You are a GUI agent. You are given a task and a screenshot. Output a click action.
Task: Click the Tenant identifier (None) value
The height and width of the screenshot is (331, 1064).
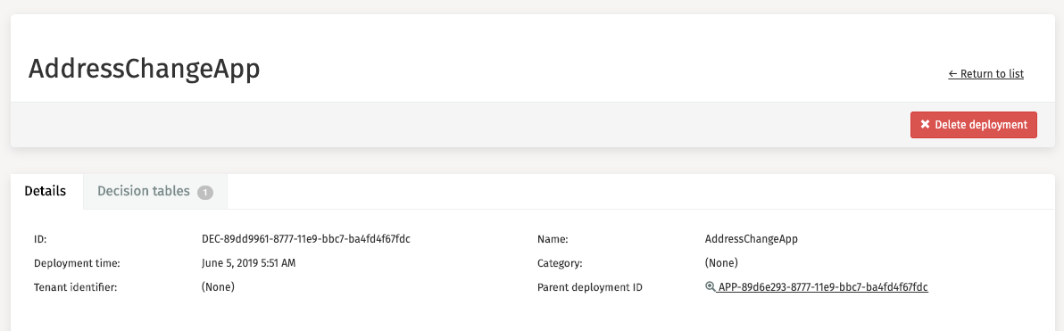pos(218,287)
